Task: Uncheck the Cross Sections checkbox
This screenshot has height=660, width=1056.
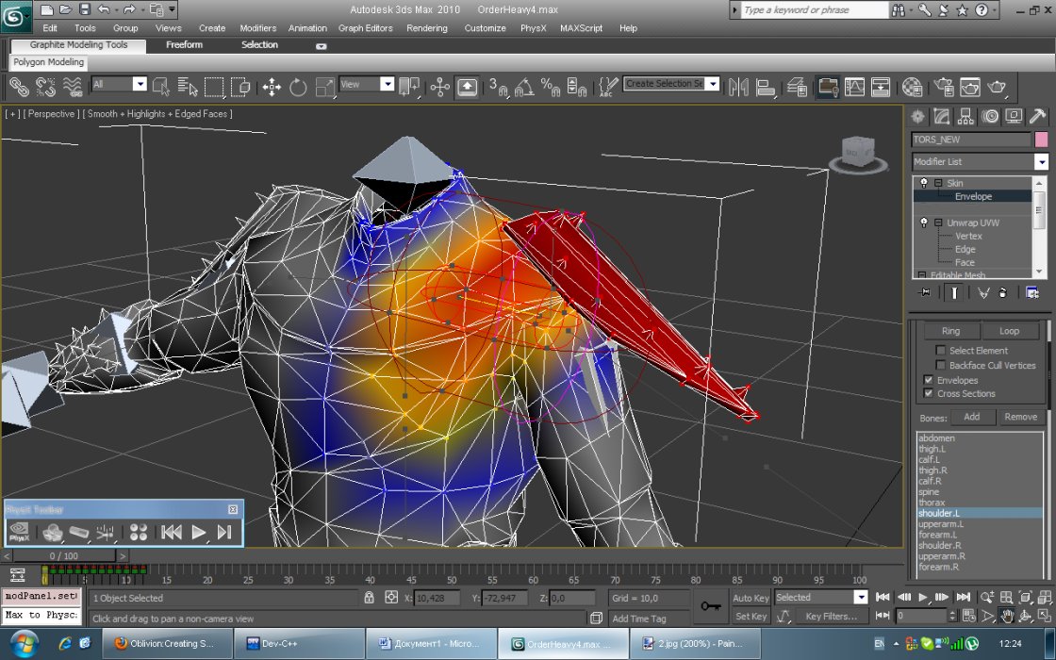Action: click(x=929, y=393)
